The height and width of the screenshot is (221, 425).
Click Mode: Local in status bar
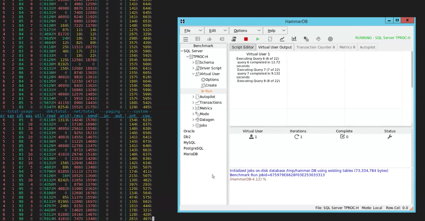point(372,208)
